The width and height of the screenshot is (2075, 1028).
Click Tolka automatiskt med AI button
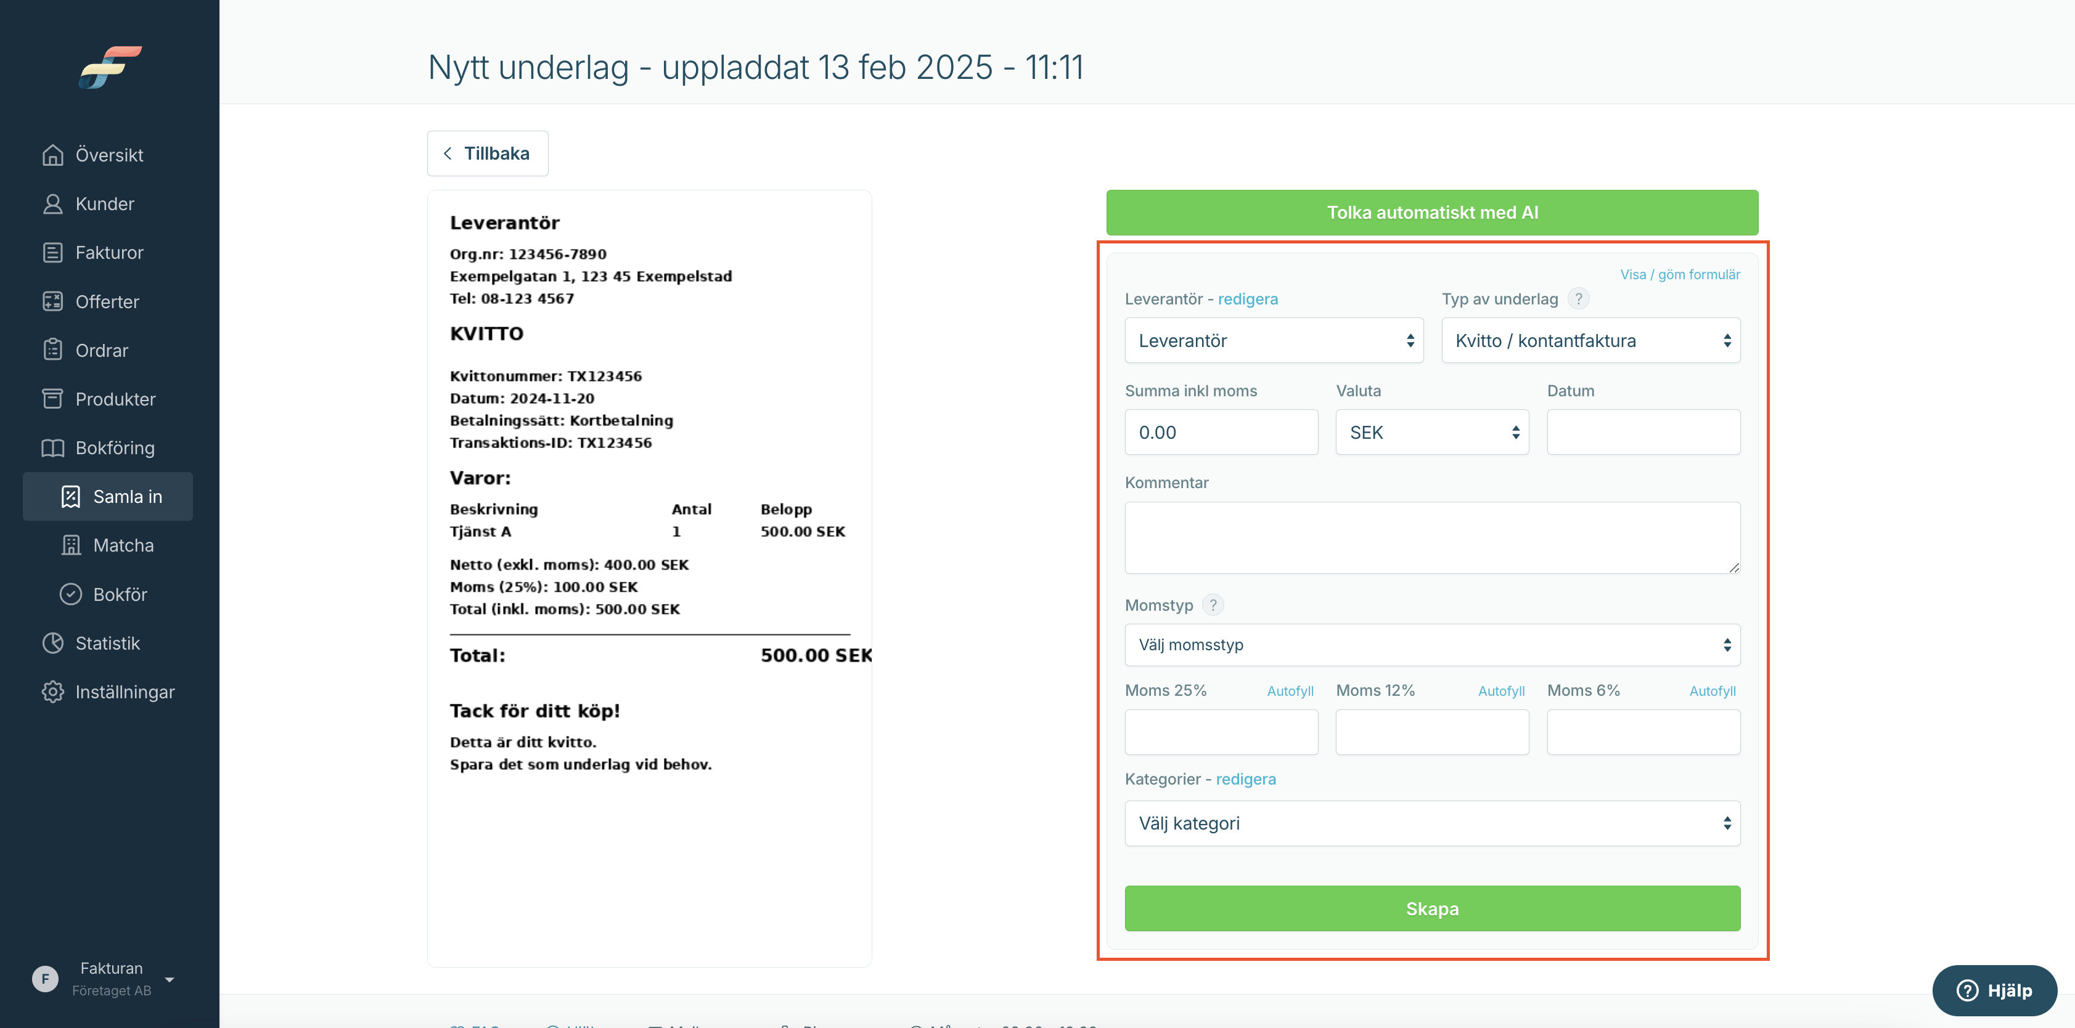pyautogui.click(x=1431, y=213)
